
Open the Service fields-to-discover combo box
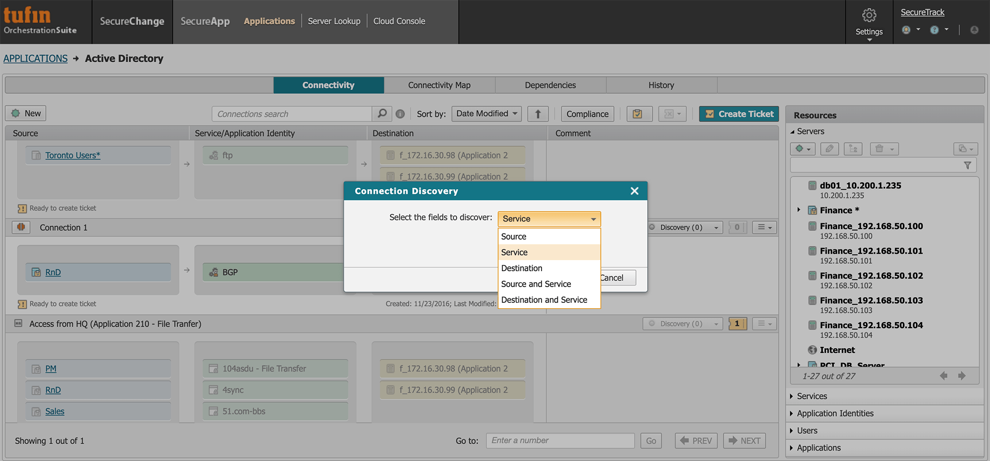point(549,219)
